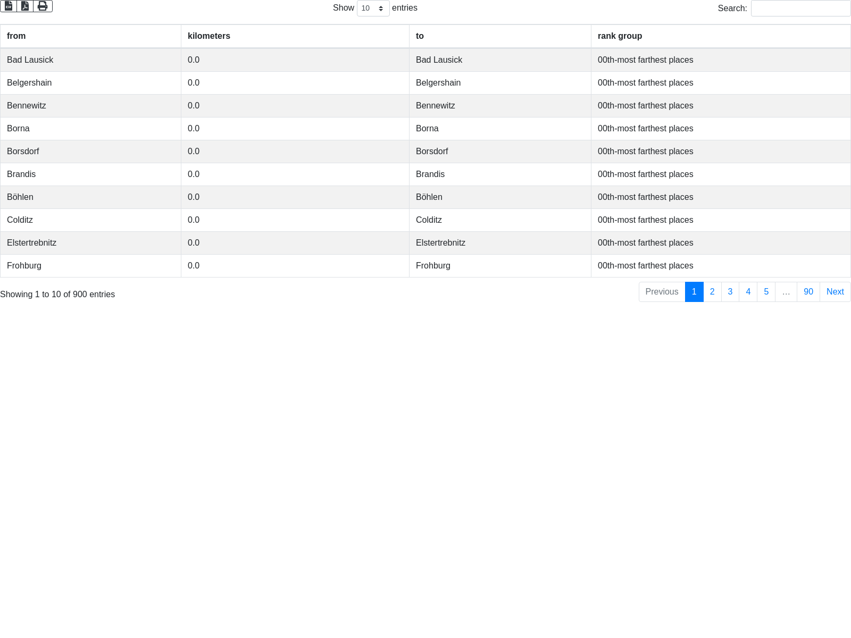Select the Frohburg row's rank group cell
Screen dimensions: 851x638
tap(645, 266)
